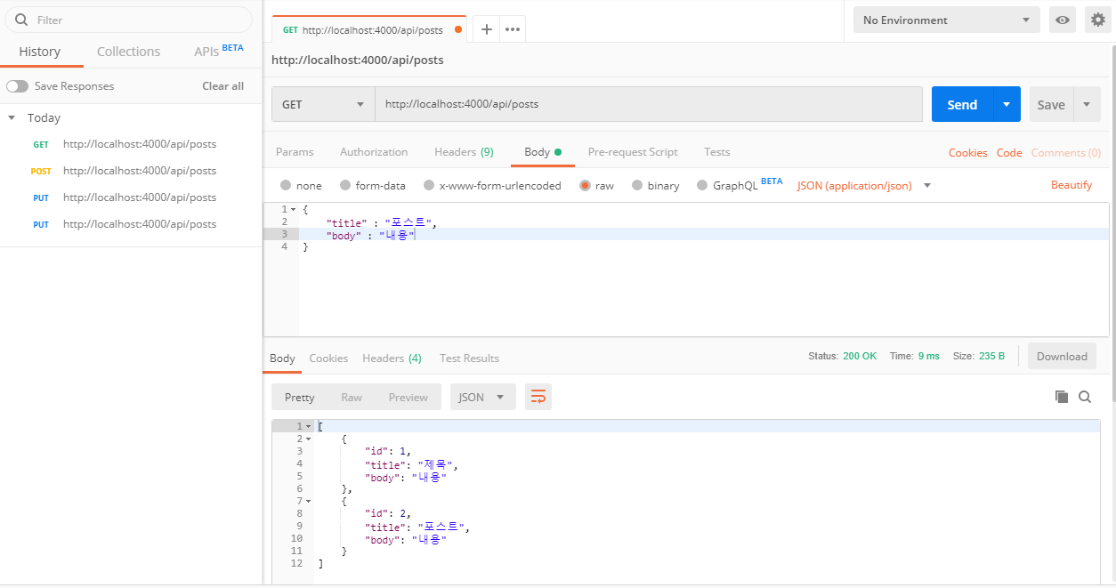This screenshot has height=588, width=1116.
Task: Fold response line 2 object arrow
Action: tap(308, 439)
